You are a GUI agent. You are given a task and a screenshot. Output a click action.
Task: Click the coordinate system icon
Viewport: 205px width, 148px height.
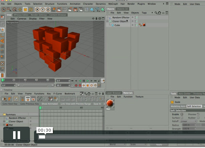coord(53,9)
